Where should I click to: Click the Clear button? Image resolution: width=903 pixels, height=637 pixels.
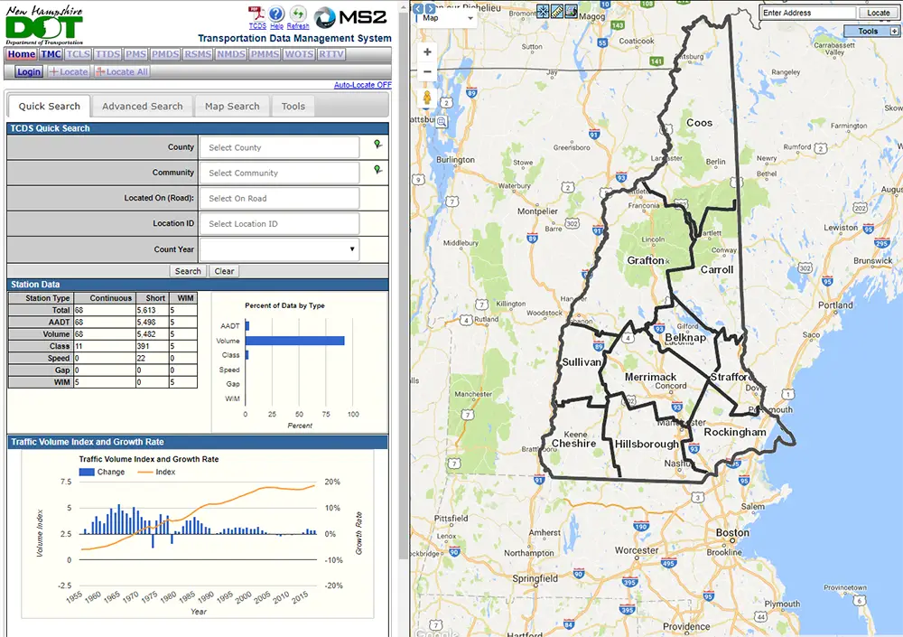pos(224,271)
